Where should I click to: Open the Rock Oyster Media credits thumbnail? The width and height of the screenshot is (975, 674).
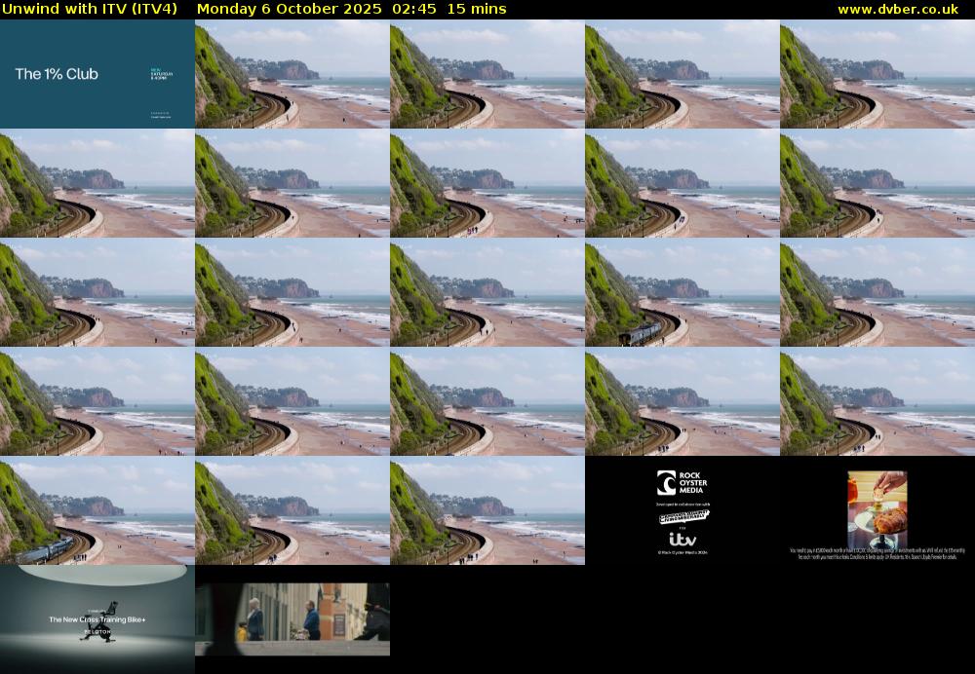click(682, 510)
